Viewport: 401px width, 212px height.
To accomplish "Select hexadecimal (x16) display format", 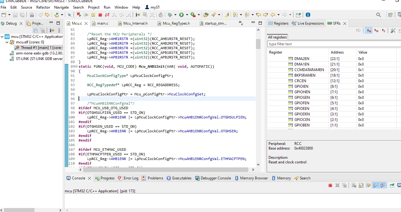I will pyautogui.click(x=369, y=30).
